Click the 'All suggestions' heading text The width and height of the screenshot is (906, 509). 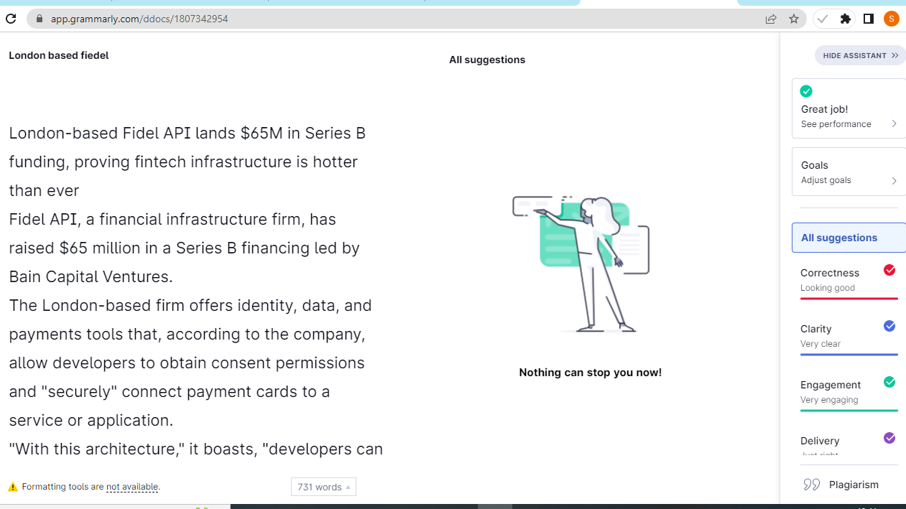click(x=487, y=60)
